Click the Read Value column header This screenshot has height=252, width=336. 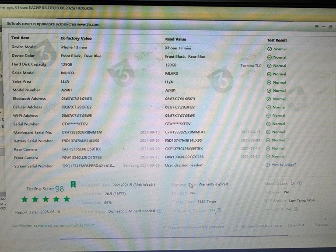pos(176,39)
